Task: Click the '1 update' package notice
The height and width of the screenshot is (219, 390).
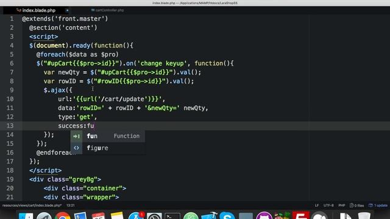Action: point(378,206)
